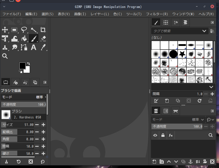This screenshot has width=219, height=168.
Task: Select the Bucket Fill tool
Action: (x=24, y=38)
